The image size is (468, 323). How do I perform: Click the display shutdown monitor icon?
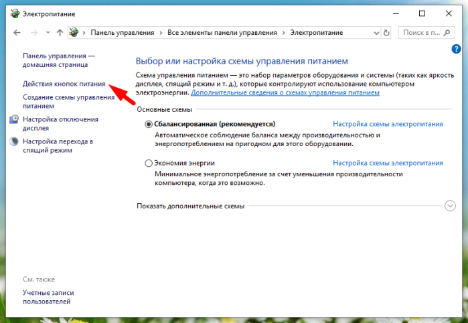[x=14, y=119]
